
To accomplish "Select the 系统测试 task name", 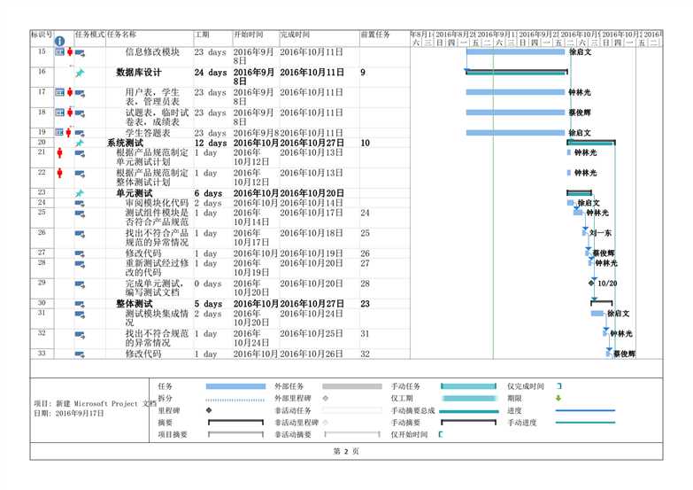I will (x=125, y=143).
